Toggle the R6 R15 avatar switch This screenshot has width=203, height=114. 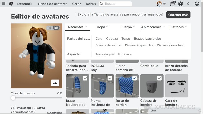point(53,28)
